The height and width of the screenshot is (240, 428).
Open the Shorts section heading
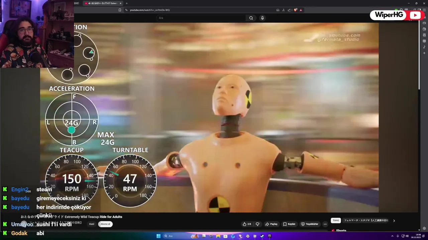(x=341, y=231)
